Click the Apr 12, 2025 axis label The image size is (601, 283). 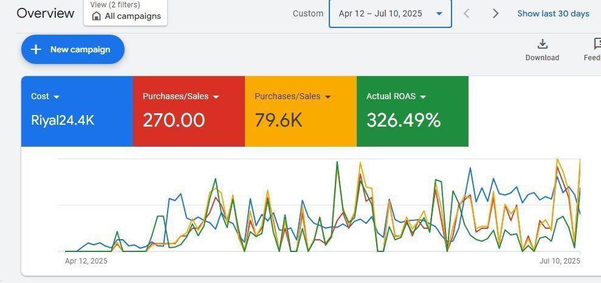[86, 261]
